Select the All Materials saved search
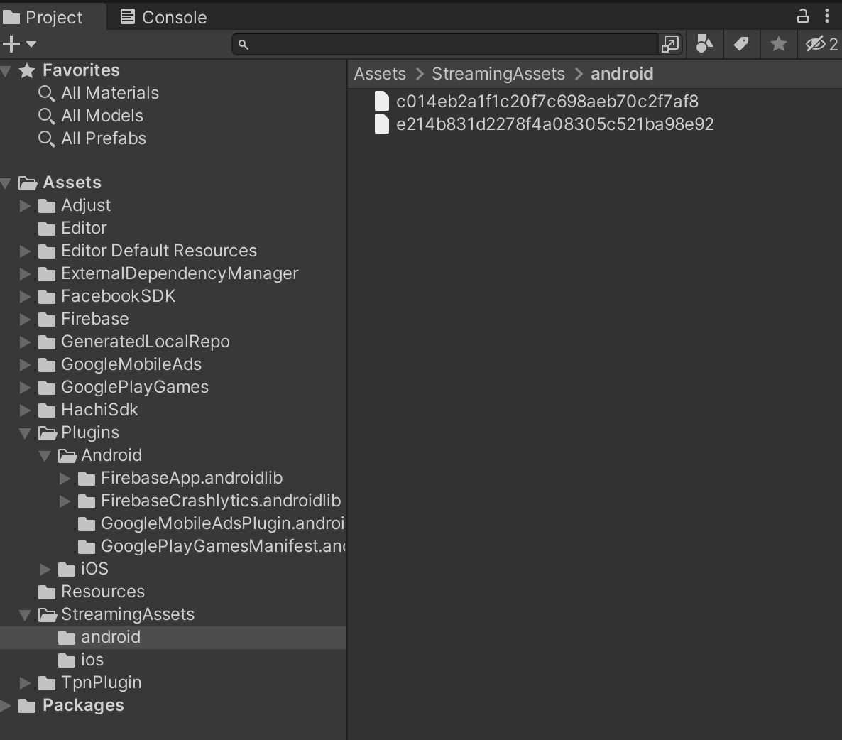 [x=109, y=93]
